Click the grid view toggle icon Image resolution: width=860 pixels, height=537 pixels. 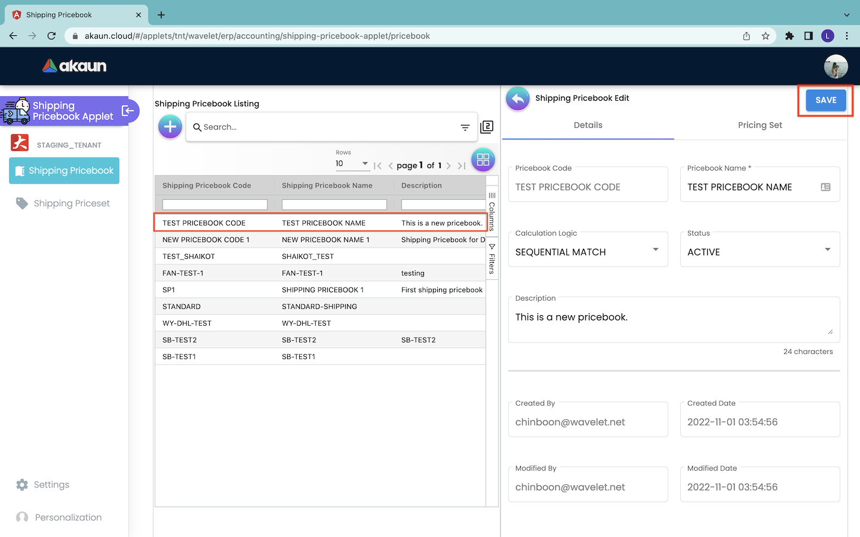[483, 159]
